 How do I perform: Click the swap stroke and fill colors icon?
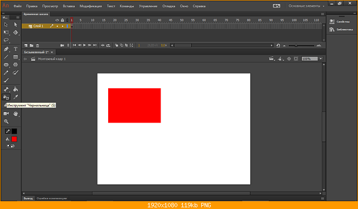pos(13,146)
